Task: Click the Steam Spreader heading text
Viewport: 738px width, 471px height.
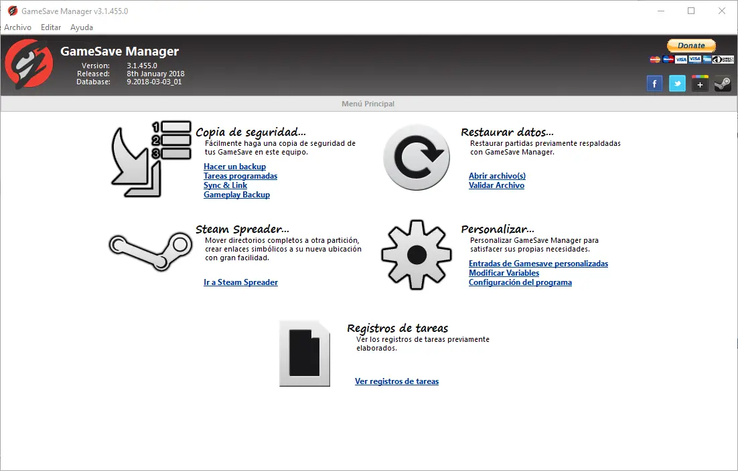Action: coord(242,229)
